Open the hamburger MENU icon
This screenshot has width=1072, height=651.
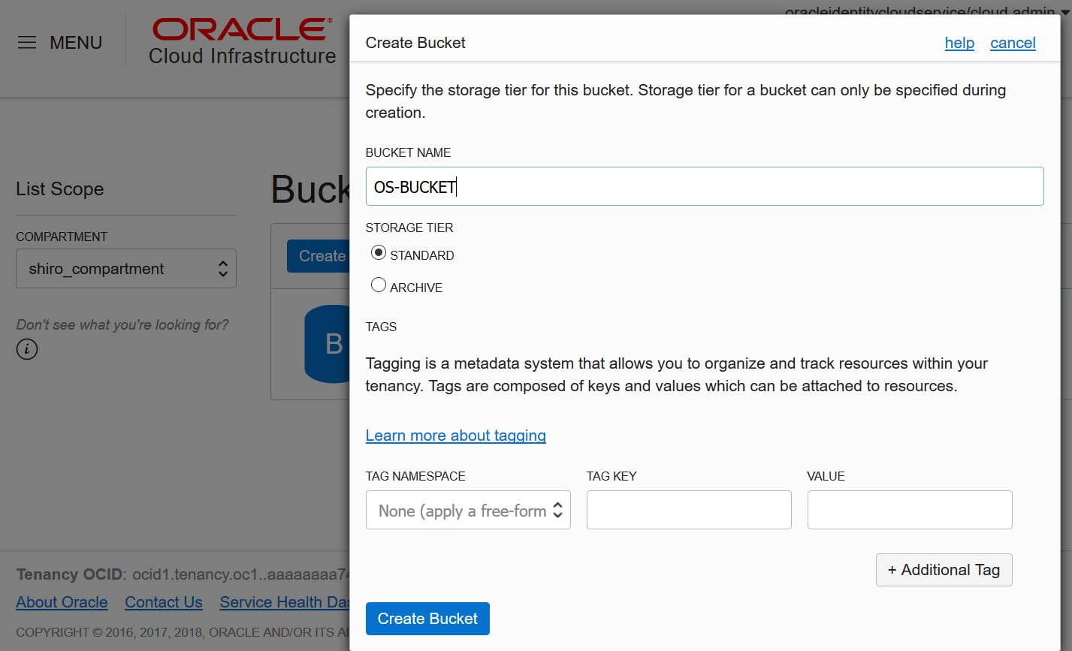(27, 43)
